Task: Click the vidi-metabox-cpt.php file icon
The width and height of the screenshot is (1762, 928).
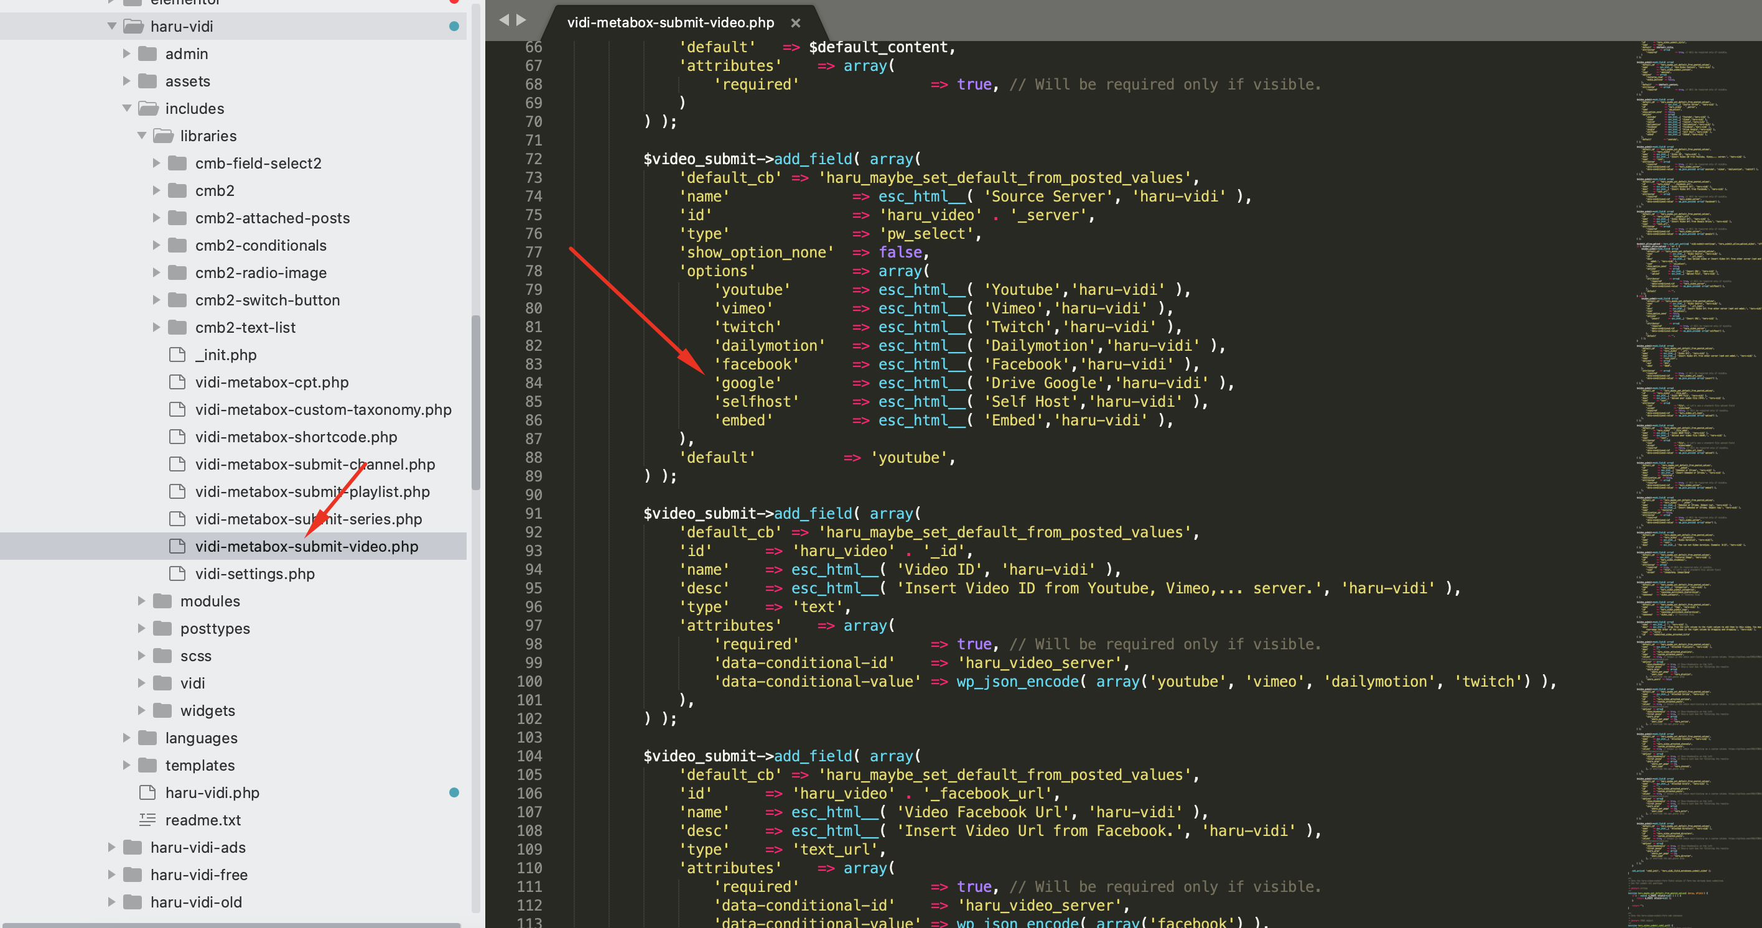Action: coord(177,382)
